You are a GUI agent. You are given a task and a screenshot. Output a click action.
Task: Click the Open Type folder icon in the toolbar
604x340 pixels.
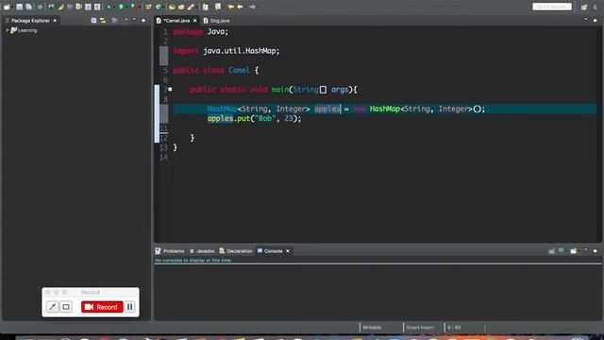(x=172, y=7)
